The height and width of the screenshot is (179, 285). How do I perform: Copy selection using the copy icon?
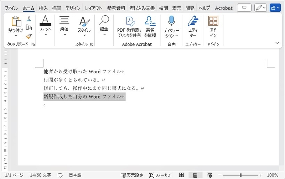[x=29, y=27]
